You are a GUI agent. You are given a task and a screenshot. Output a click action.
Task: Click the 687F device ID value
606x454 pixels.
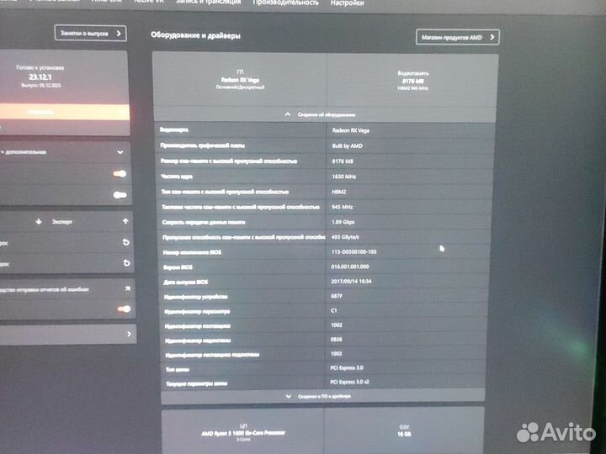tap(336, 296)
